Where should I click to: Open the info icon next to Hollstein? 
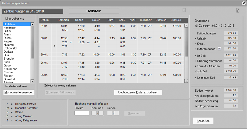(x=184, y=10)
